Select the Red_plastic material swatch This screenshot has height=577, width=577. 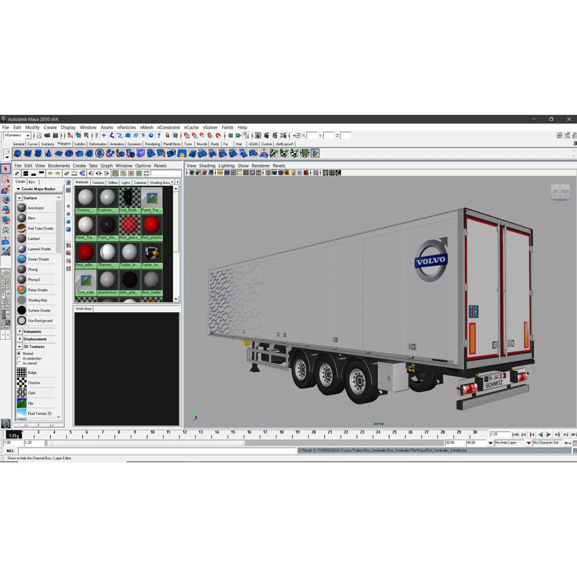click(x=152, y=228)
